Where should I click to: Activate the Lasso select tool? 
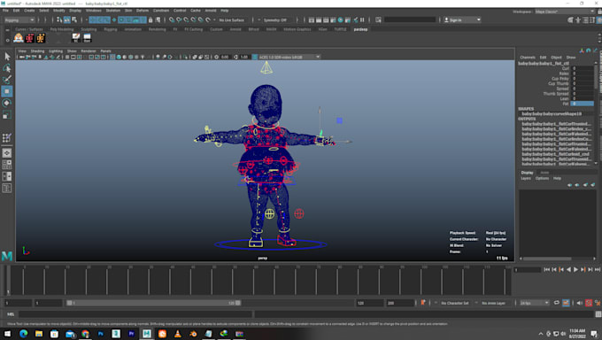(7, 68)
